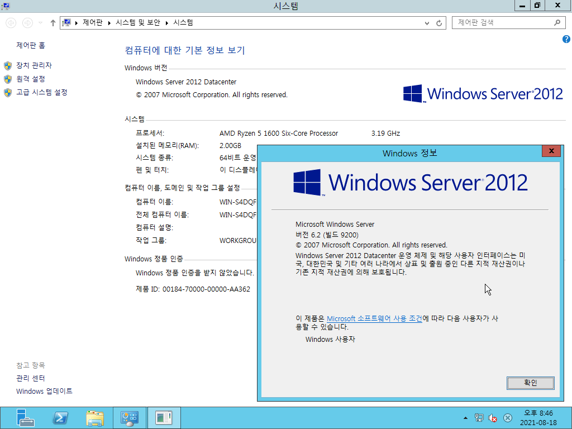Open network status tray icon
572x429 pixels.
tap(479, 418)
